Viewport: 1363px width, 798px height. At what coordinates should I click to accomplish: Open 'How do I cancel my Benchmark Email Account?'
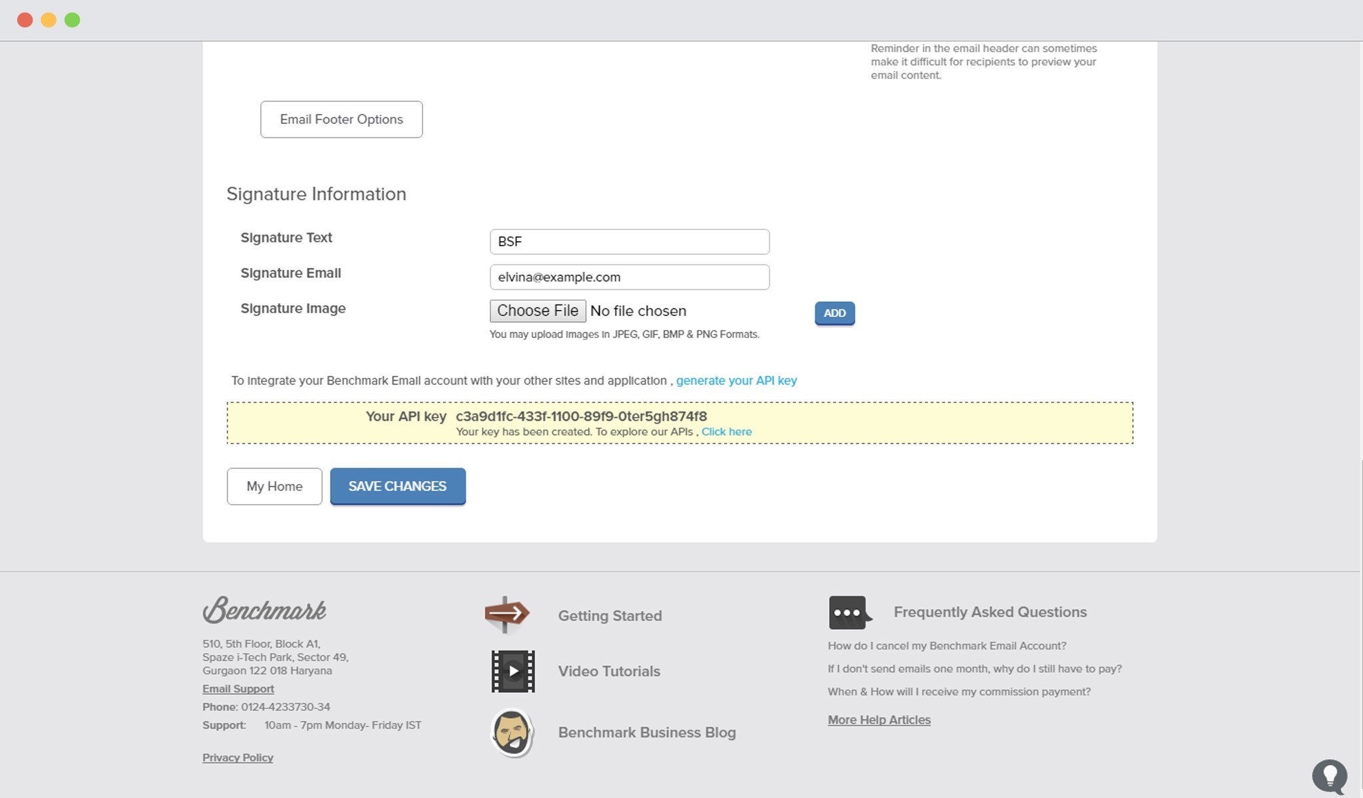pos(947,646)
